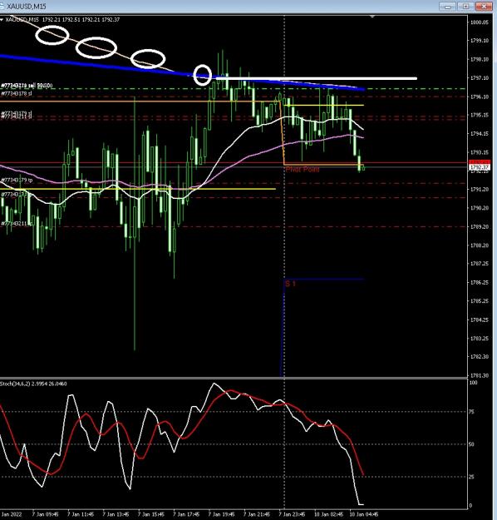Click the #77343179 tp take-profit label
Image resolution: width=497 pixels, height=520 pixels.
[17, 180]
